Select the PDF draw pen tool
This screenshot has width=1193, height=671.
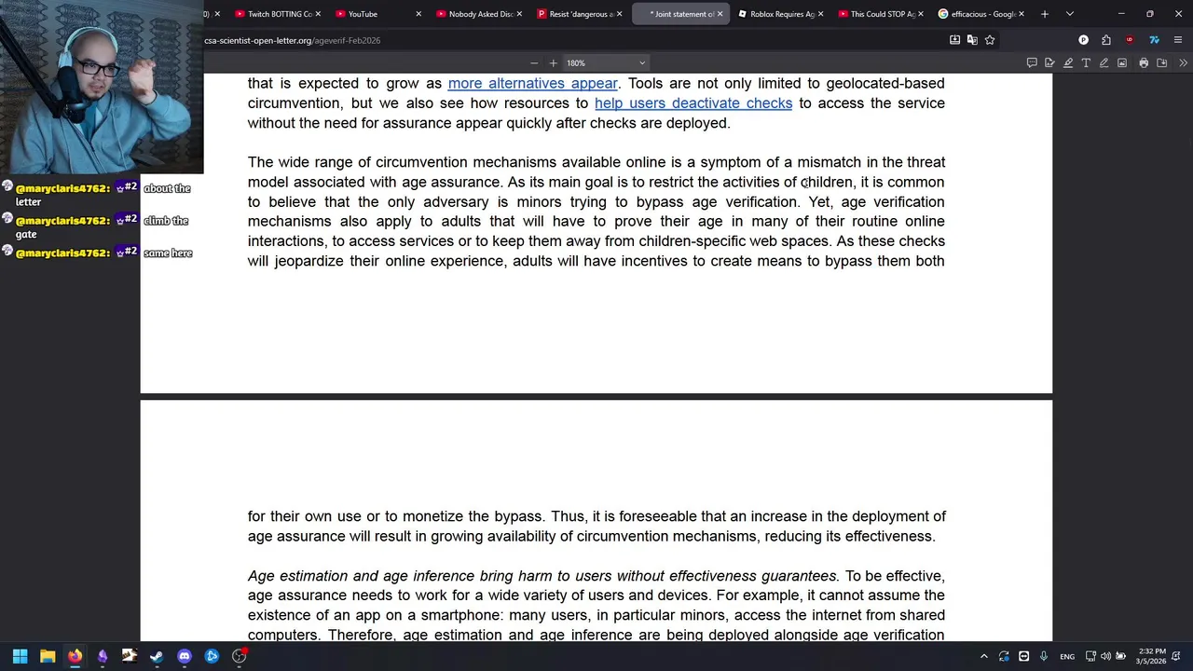pos(1104,63)
